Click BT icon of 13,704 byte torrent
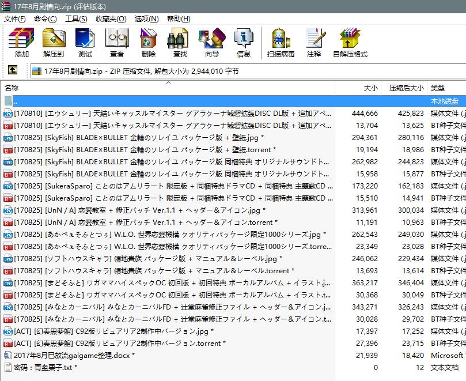 pos(8,126)
